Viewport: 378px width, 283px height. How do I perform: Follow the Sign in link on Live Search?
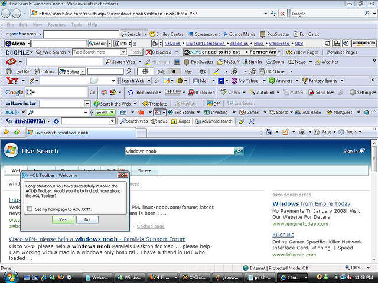tap(350, 151)
